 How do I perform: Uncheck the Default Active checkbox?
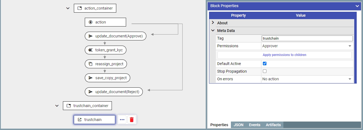(265, 64)
